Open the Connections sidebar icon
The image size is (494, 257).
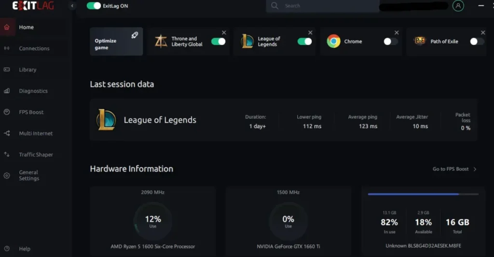click(7, 48)
